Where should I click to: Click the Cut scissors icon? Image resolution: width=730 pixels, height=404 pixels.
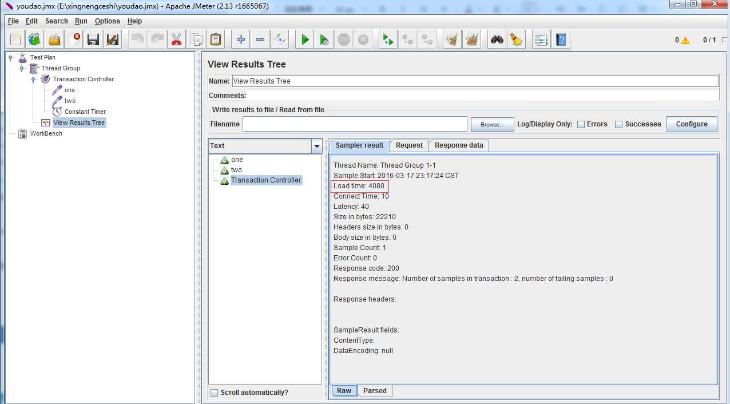176,39
